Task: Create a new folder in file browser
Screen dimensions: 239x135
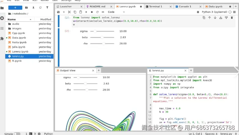Action: click(x=26, y=8)
